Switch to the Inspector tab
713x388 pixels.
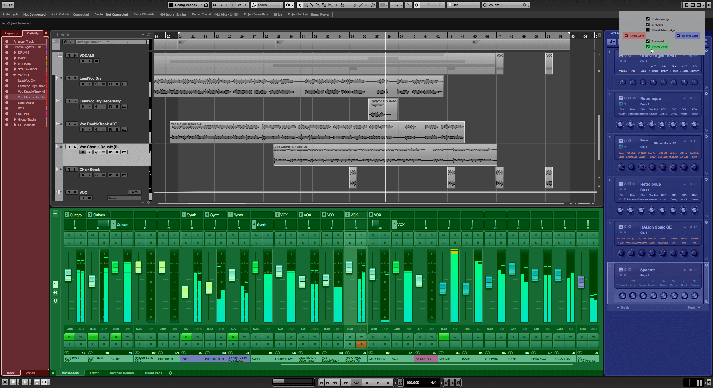tap(12, 33)
